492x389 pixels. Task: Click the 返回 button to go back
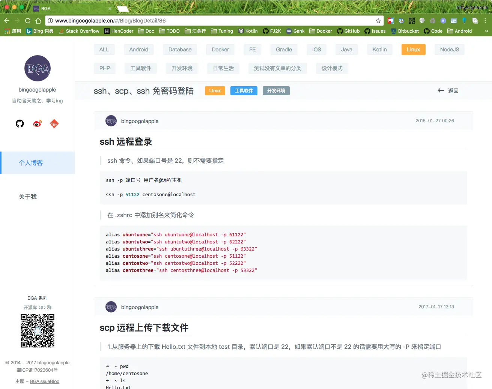[448, 90]
